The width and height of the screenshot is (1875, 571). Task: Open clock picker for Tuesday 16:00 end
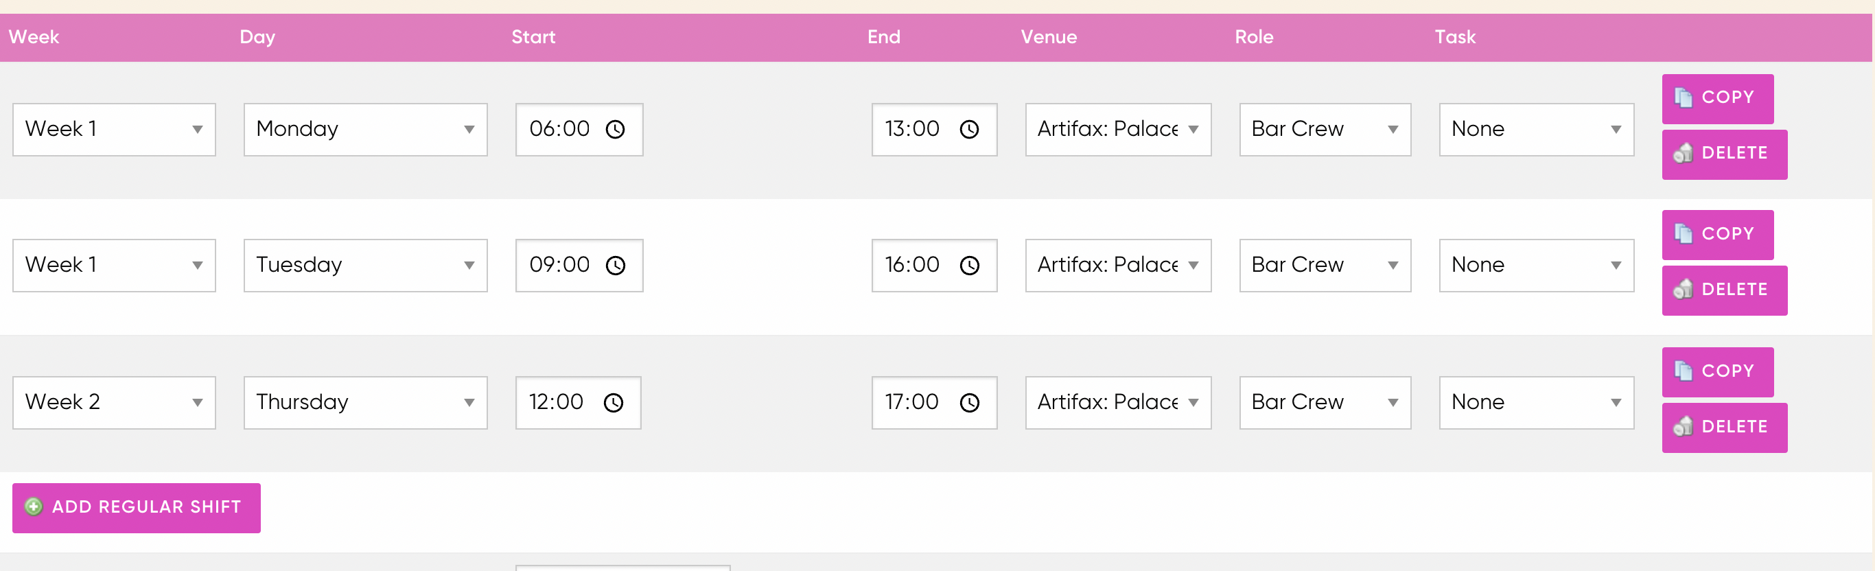(970, 266)
